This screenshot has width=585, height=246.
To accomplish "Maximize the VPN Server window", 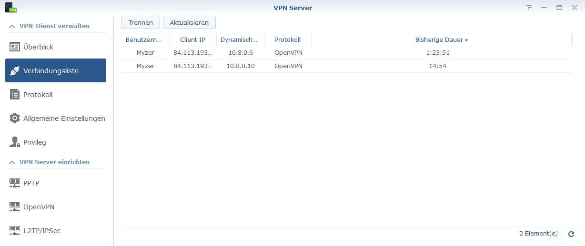I will 559,8.
